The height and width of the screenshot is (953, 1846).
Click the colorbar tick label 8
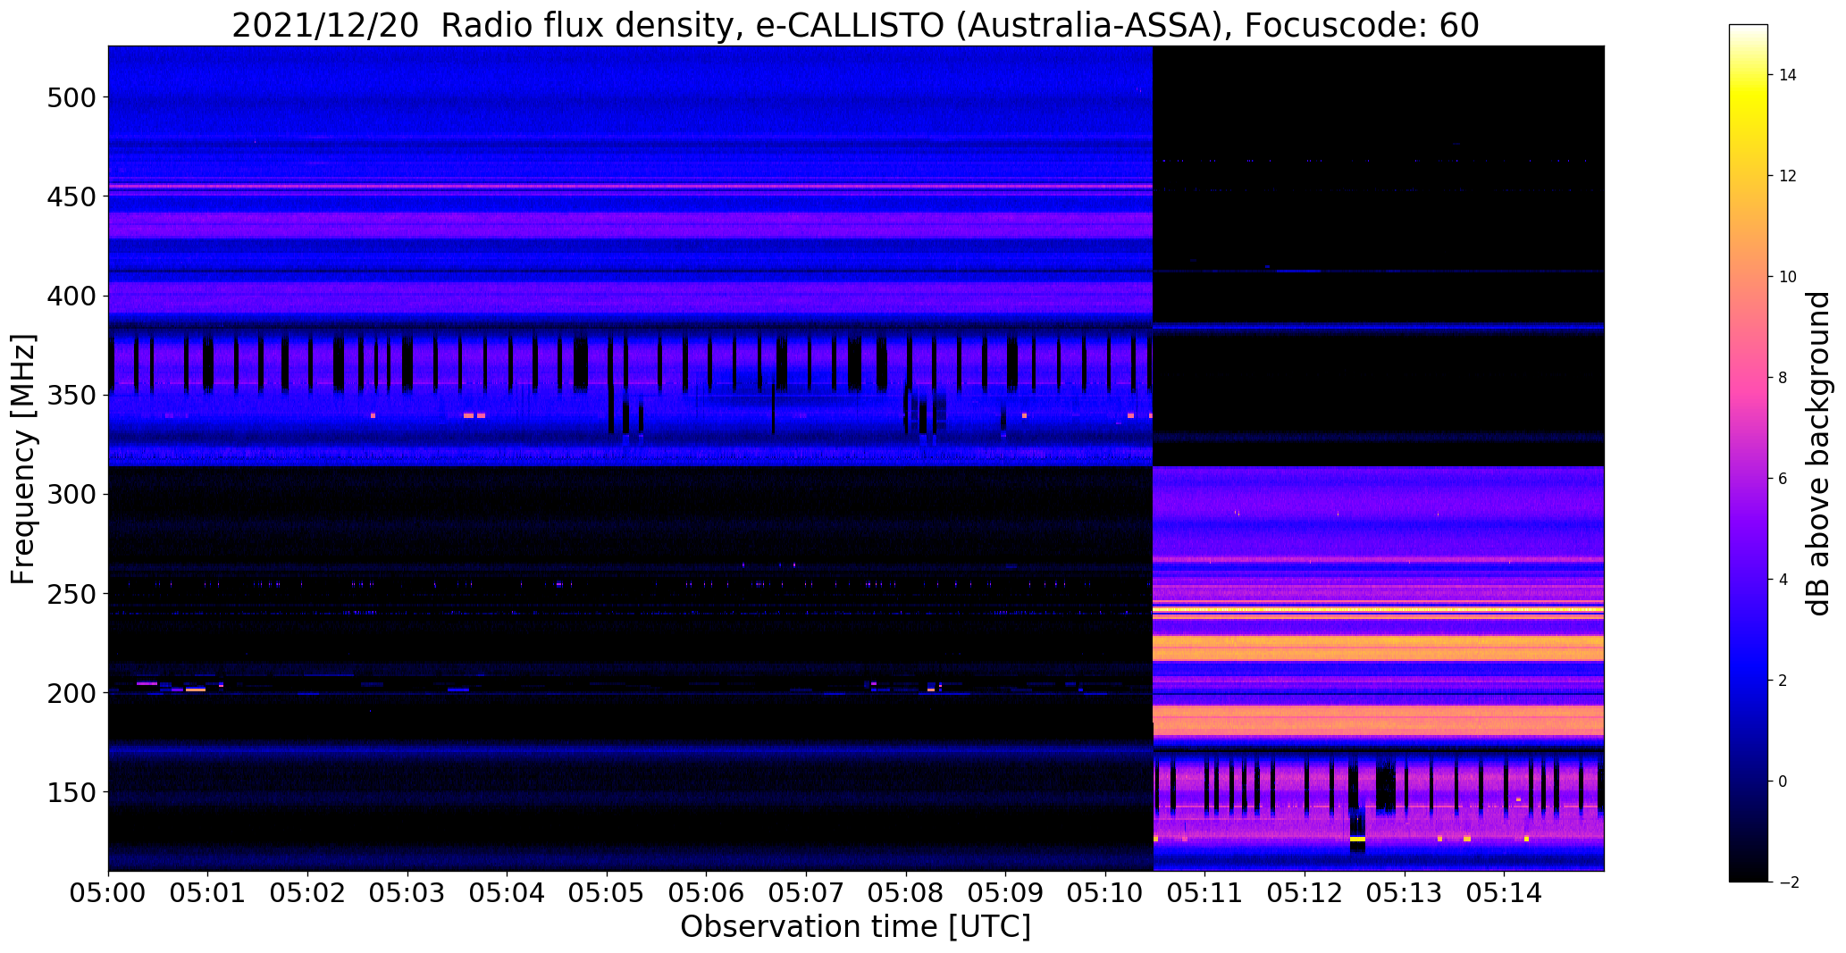coord(1783,378)
